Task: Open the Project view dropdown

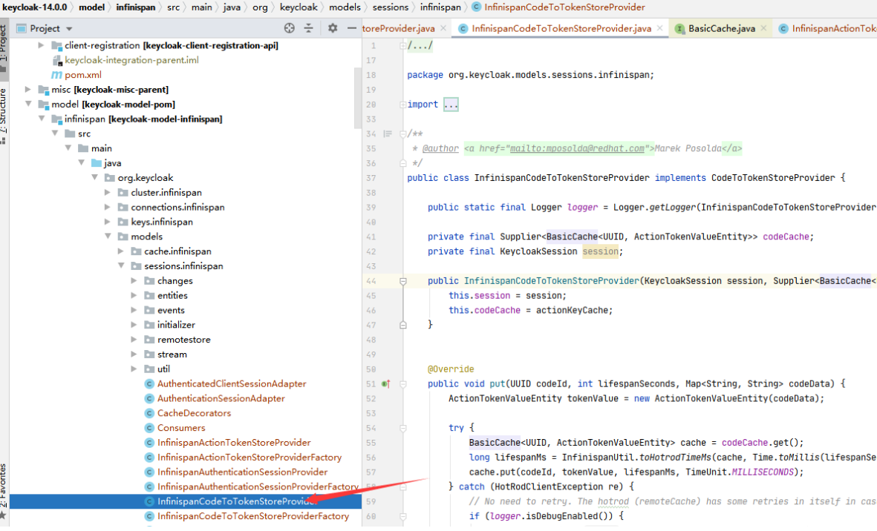Action: pyautogui.click(x=69, y=28)
